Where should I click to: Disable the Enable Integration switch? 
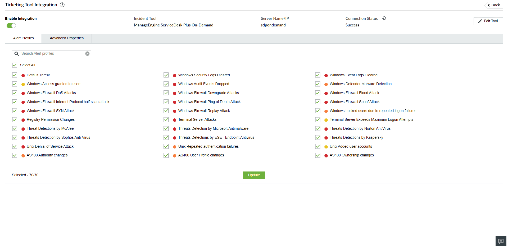(11, 26)
